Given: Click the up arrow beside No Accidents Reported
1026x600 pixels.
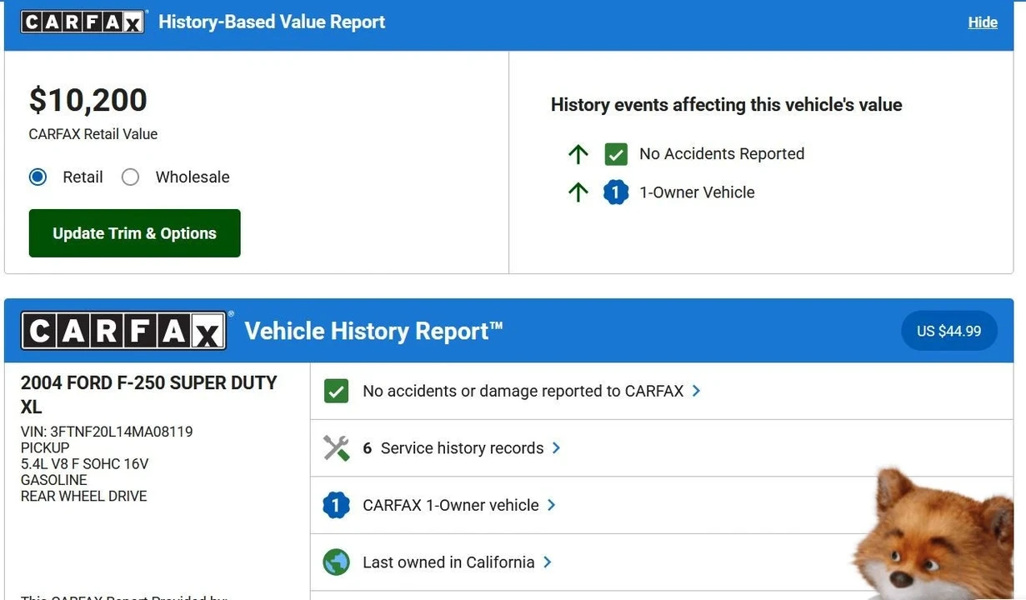Looking at the screenshot, I should [578, 154].
